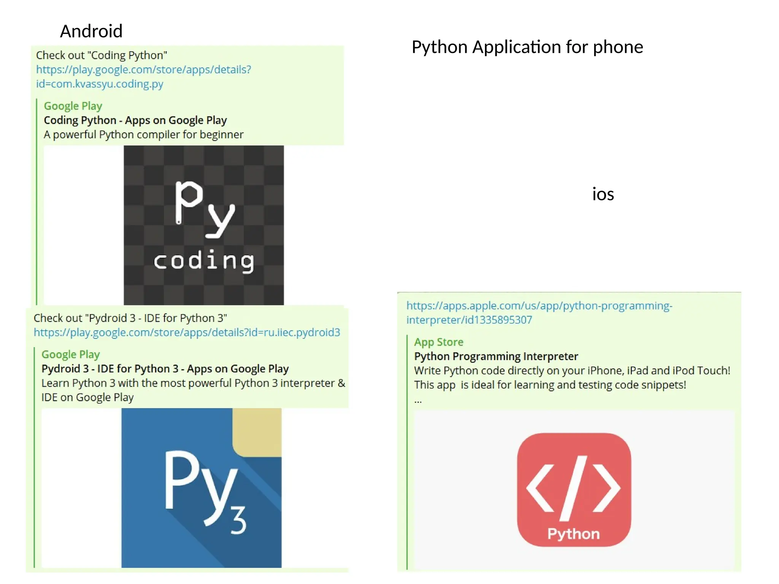Open the apps.apple.com Python interpreter link
Screen dimensions: 779x584
click(x=539, y=313)
